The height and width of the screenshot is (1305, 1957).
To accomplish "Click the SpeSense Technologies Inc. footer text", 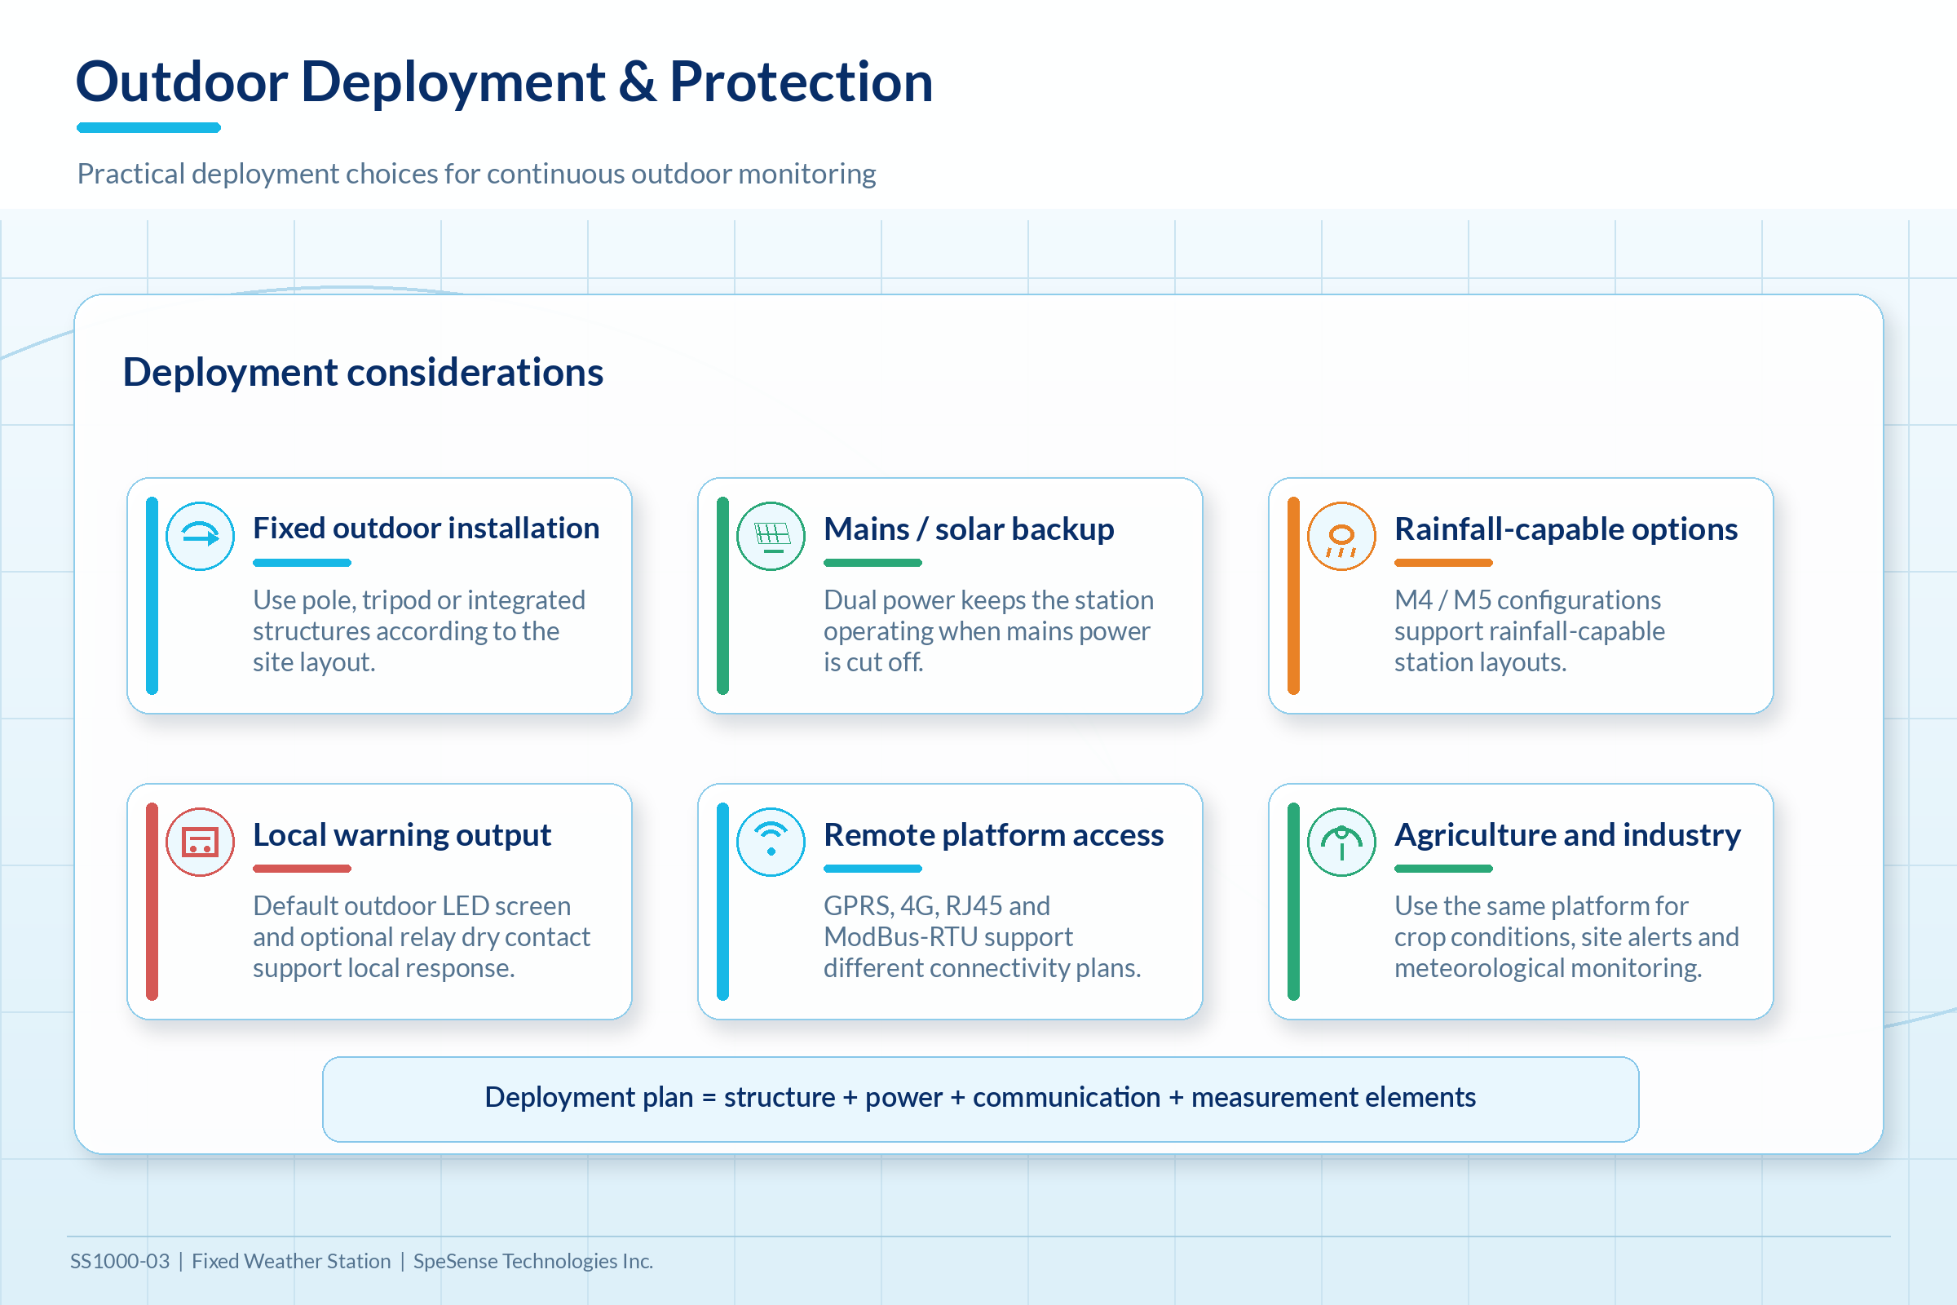I will click(532, 1261).
